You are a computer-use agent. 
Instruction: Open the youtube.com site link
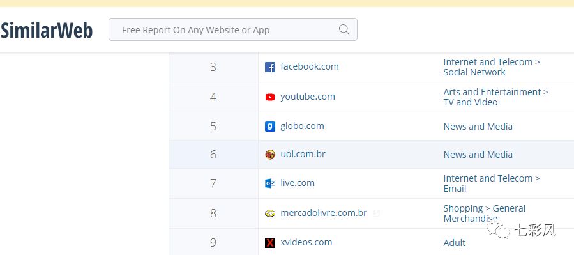(x=308, y=97)
